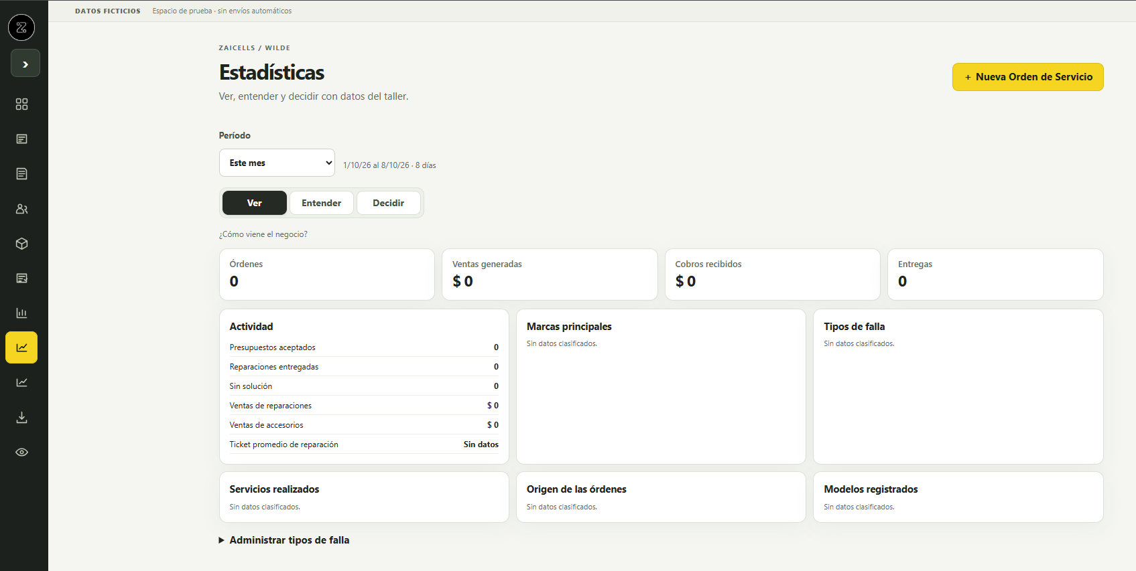
Task: Click the Ventas de reparaciones row
Action: point(364,406)
